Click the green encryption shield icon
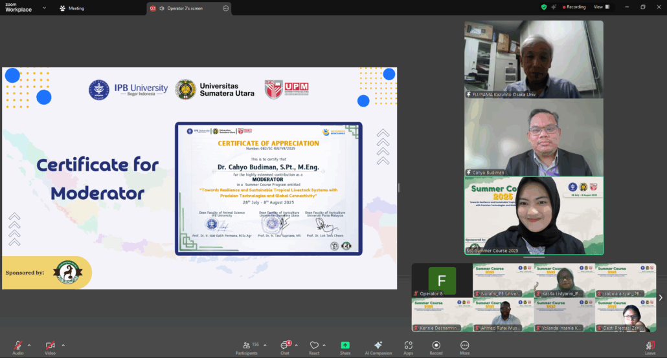Viewport: 667px width, 358px height. click(x=544, y=7)
